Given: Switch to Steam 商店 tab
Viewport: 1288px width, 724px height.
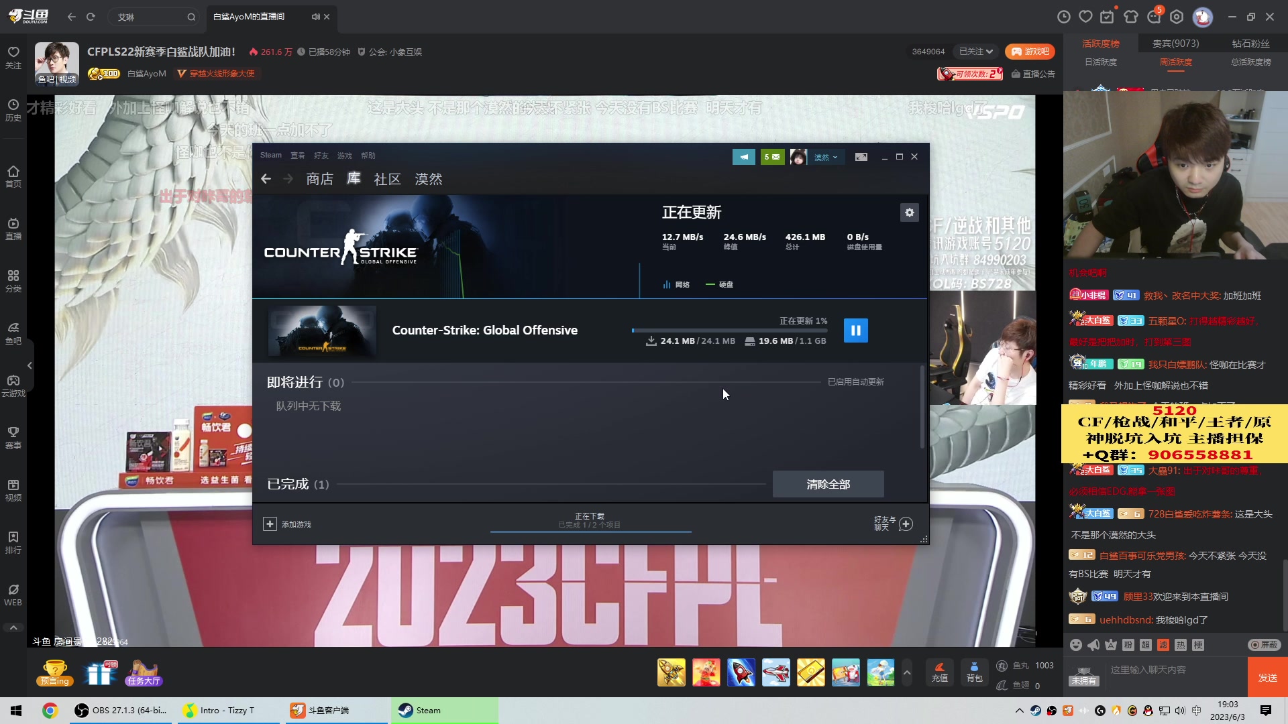Looking at the screenshot, I should [319, 179].
